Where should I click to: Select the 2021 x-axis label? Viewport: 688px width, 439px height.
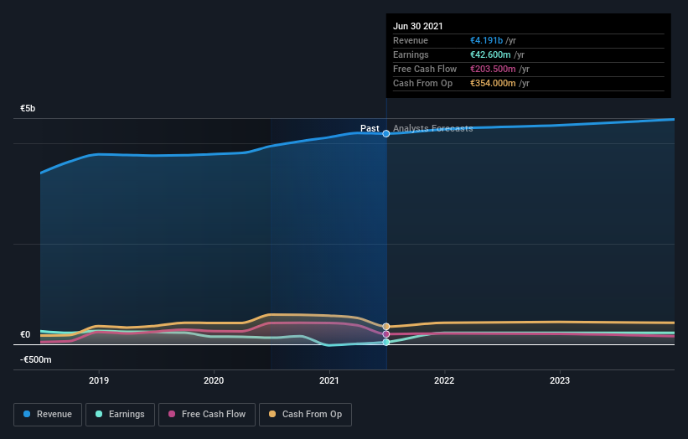pos(329,380)
